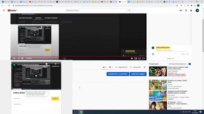Click Chrome icon in the taskbar
This screenshot has width=204, height=114.
(x=81, y=112)
